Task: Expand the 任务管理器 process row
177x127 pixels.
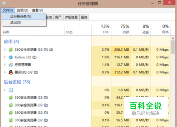Action: click(x=5, y=65)
